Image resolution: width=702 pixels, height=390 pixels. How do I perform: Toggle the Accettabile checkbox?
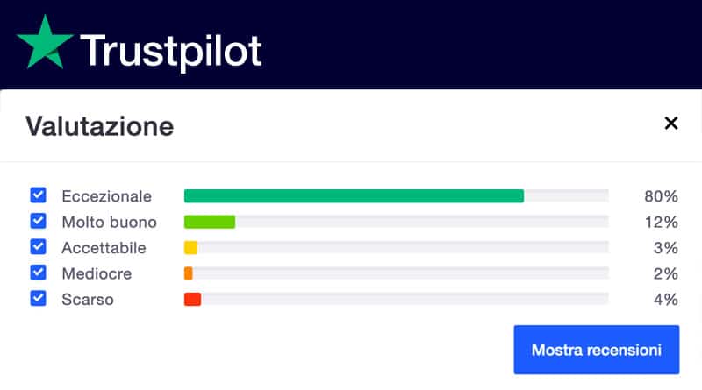(x=38, y=247)
